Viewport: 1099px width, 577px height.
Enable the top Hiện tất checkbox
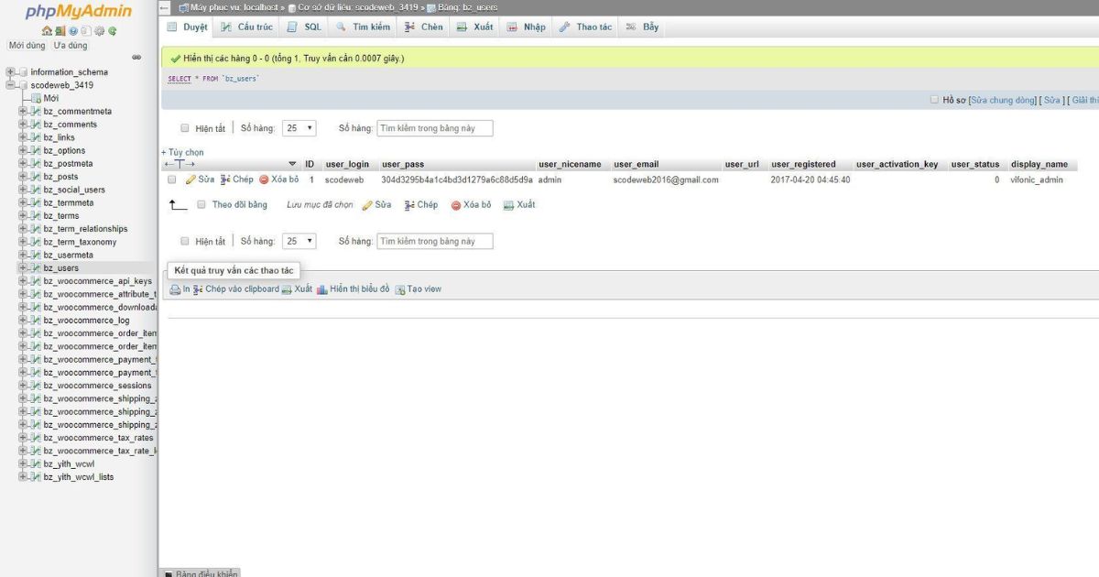click(185, 129)
